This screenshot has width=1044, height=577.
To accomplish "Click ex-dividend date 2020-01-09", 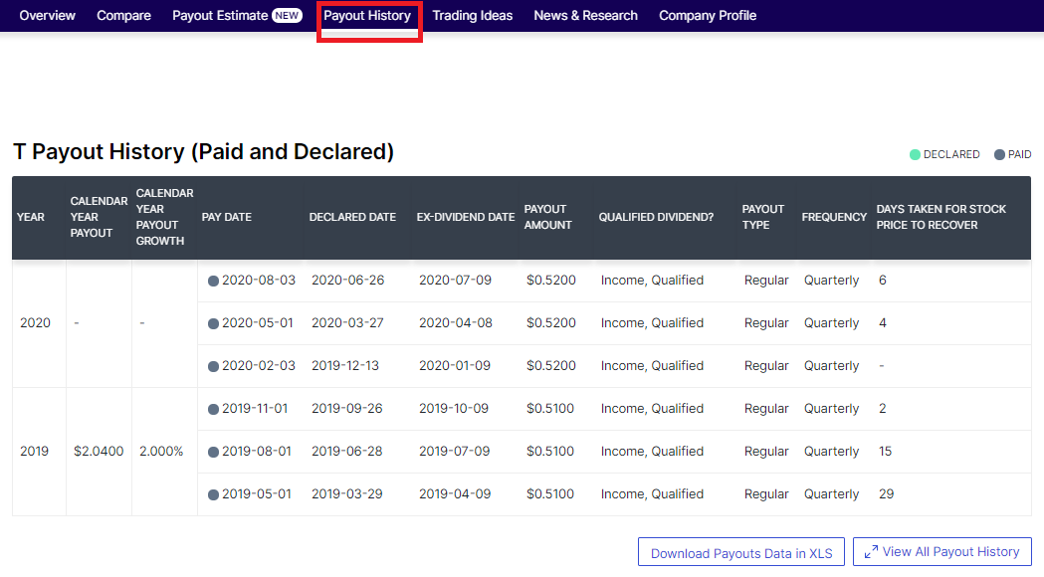I will (454, 365).
